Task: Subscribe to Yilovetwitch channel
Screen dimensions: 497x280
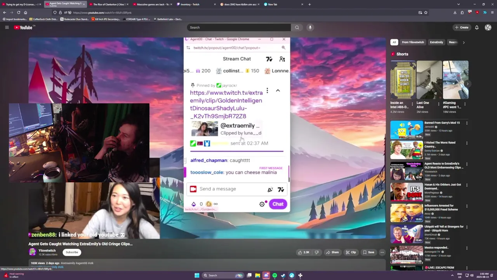Action: click(x=72, y=252)
